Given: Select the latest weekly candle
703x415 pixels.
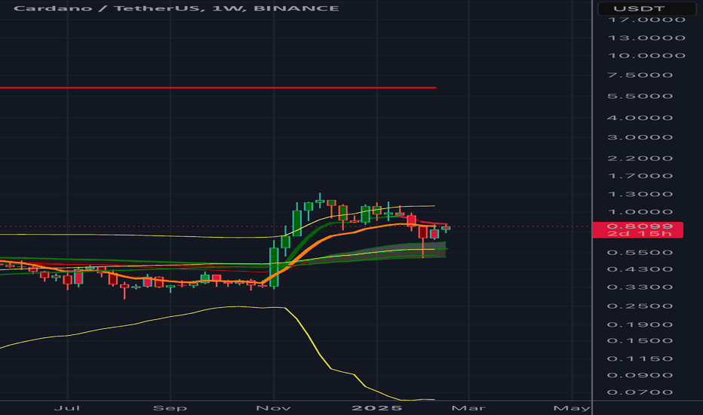Looking at the screenshot, I should 446,229.
